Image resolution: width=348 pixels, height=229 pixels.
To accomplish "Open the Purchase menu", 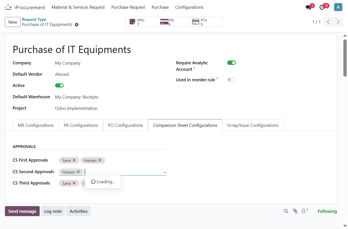I will tap(160, 7).
